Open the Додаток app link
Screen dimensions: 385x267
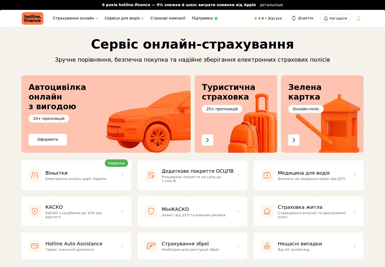click(303, 18)
